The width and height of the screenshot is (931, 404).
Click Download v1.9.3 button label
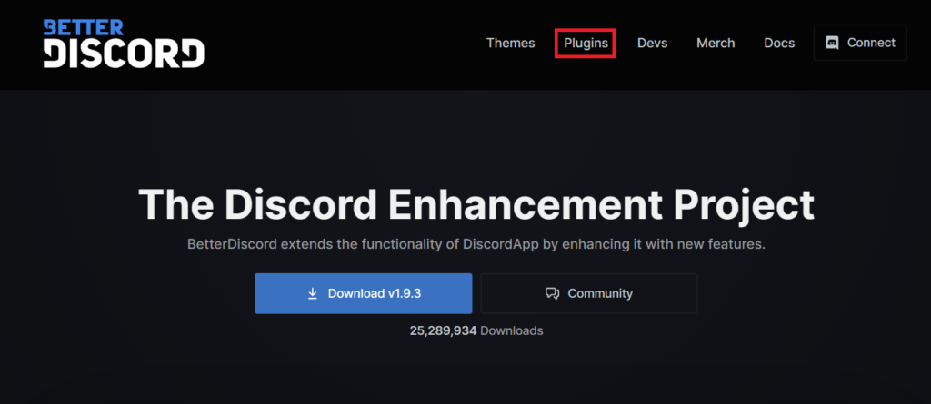click(x=375, y=293)
